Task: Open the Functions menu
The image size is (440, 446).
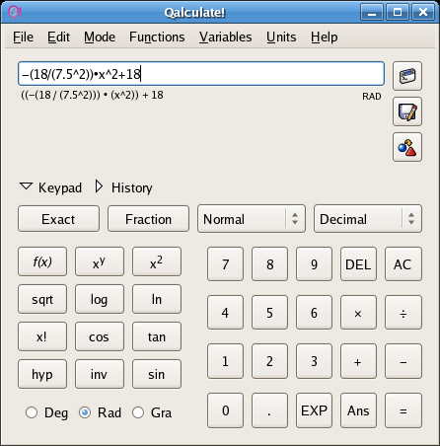Action: click(x=157, y=37)
